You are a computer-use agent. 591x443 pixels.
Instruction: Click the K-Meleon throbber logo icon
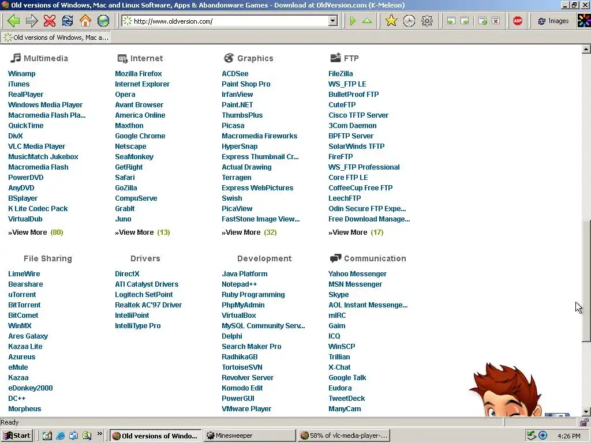coord(584,21)
